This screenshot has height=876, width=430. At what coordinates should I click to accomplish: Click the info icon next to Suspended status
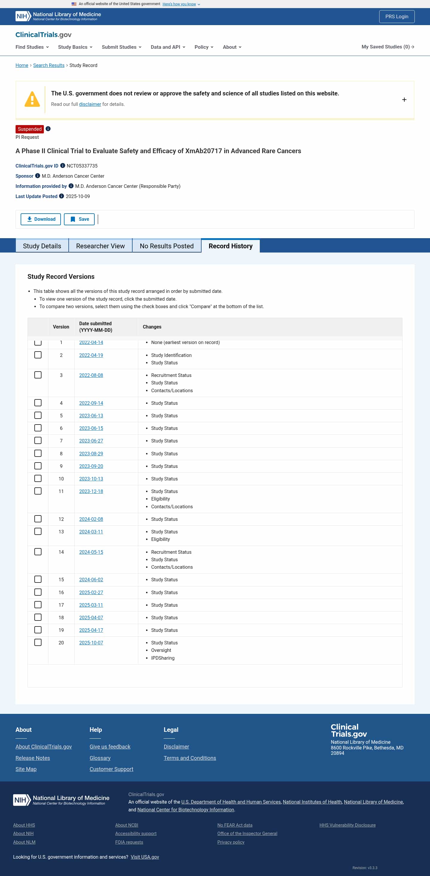click(48, 129)
